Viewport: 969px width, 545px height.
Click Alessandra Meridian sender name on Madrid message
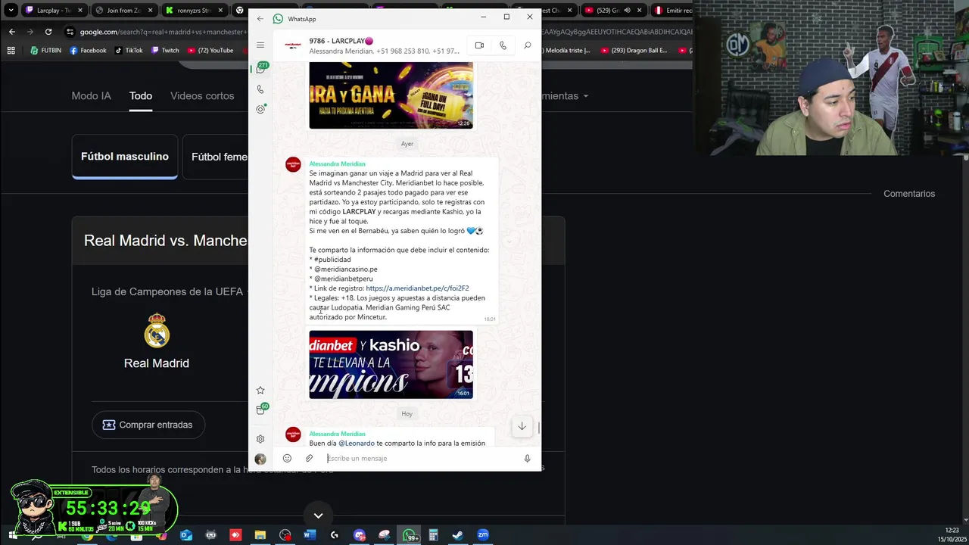tap(337, 163)
